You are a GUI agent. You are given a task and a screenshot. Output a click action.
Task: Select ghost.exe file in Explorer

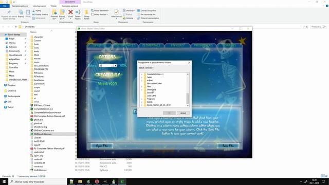(x=36, y=120)
